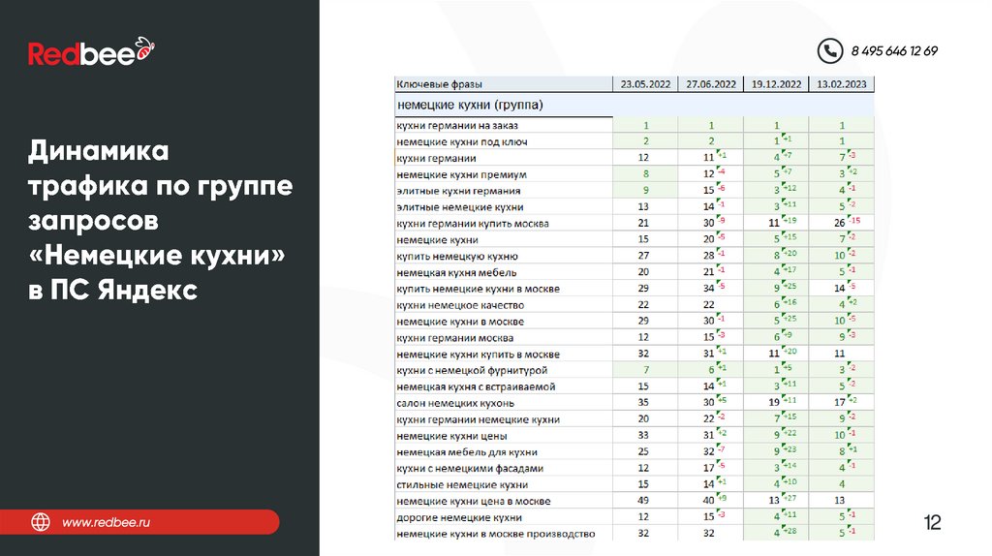Viewport: 992px width, 556px height.
Task: Select row 'дорогие немецкие кухни'
Action: pyautogui.click(x=635, y=517)
